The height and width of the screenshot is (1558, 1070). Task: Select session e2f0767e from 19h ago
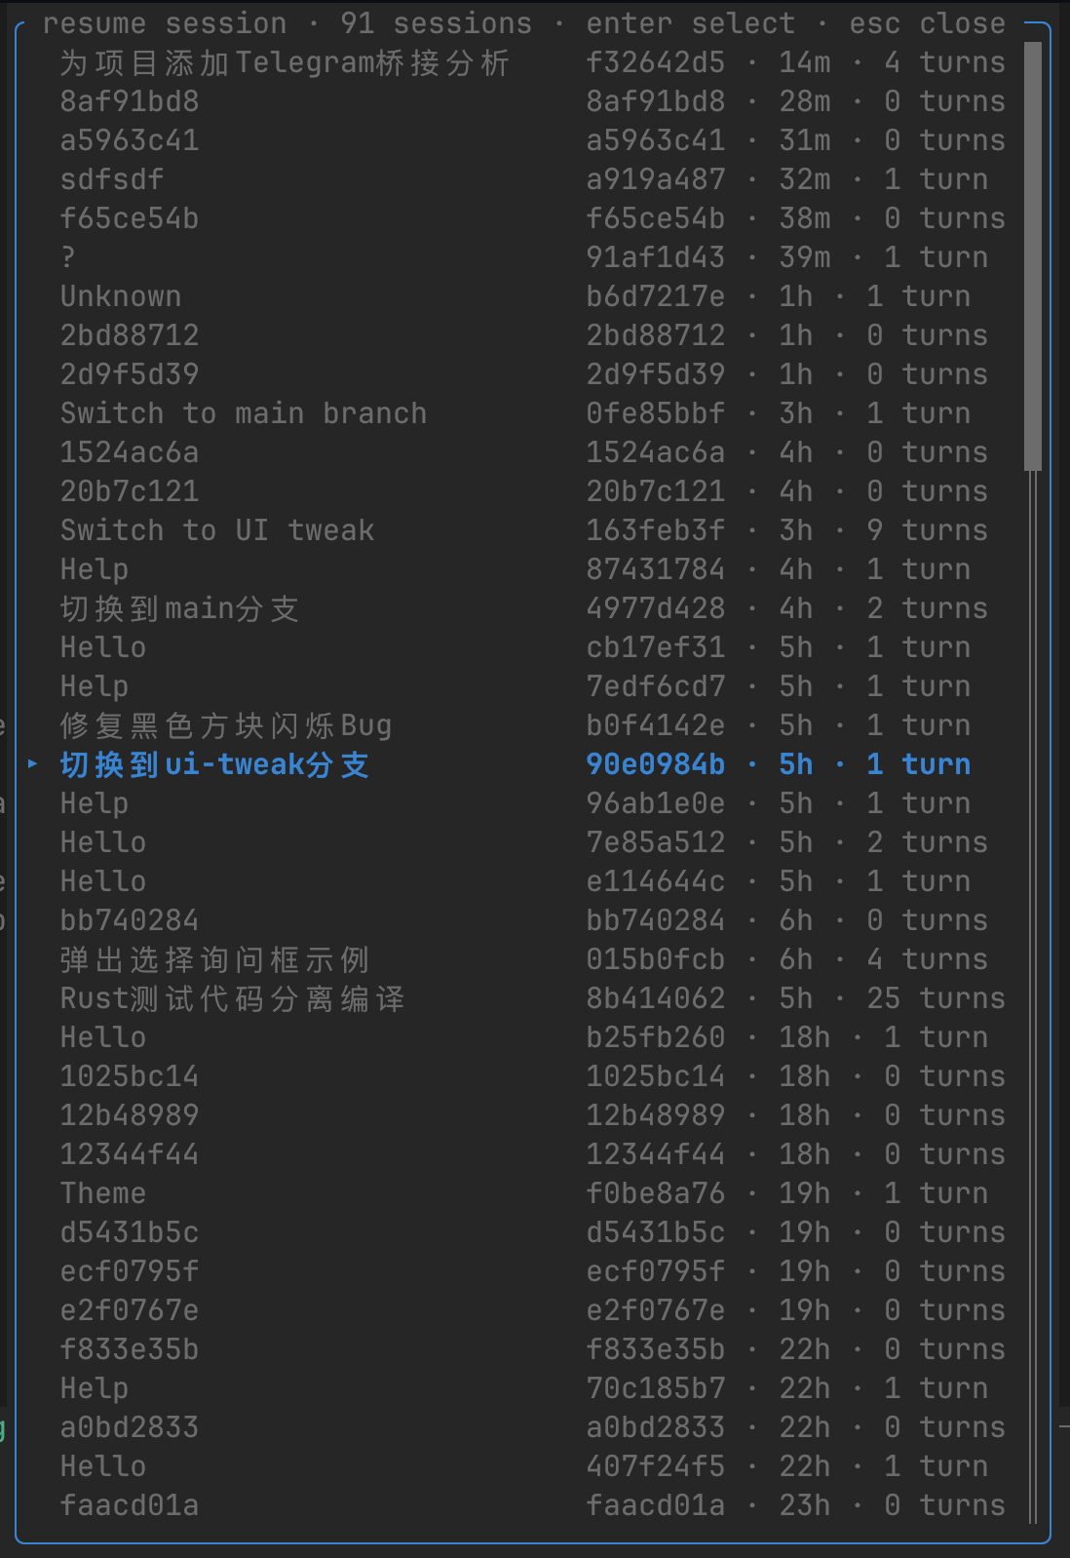(532, 1310)
